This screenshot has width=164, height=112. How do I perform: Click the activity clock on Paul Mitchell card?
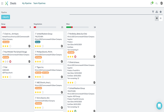pyautogui.click(x=10, y=61)
